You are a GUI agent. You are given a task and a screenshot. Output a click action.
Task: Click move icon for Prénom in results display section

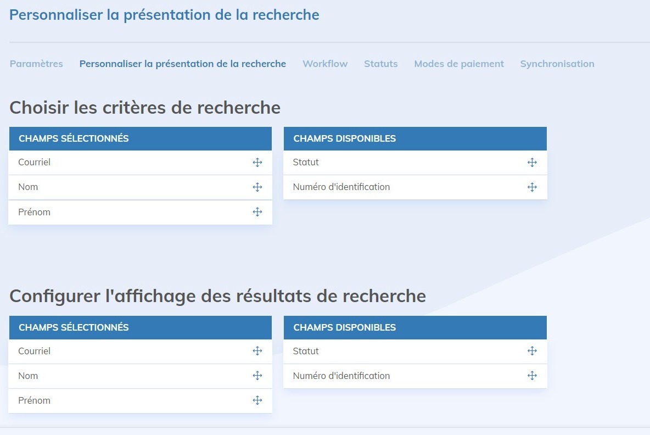[x=257, y=400]
